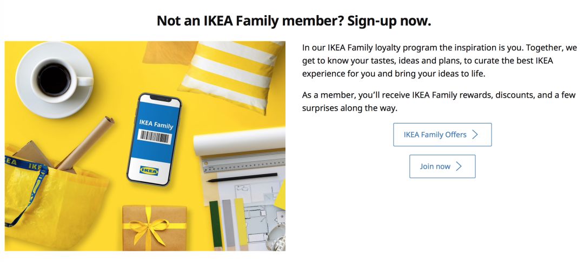Click the black pencil on the blueprint
The image size is (584, 262).
[x=241, y=177]
